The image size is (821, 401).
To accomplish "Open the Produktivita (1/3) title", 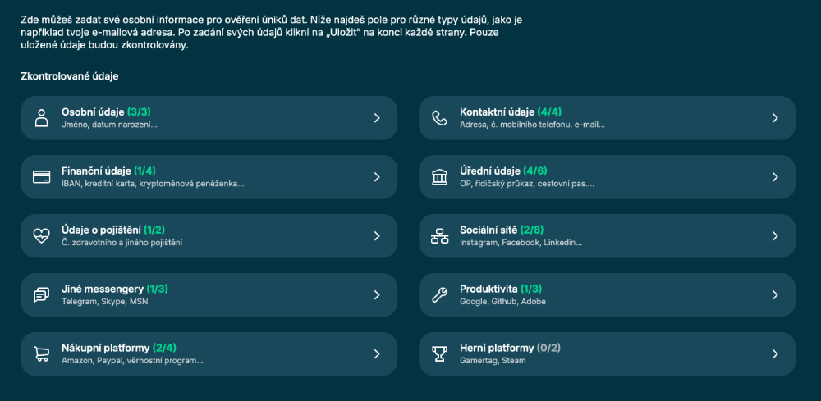I will click(501, 289).
